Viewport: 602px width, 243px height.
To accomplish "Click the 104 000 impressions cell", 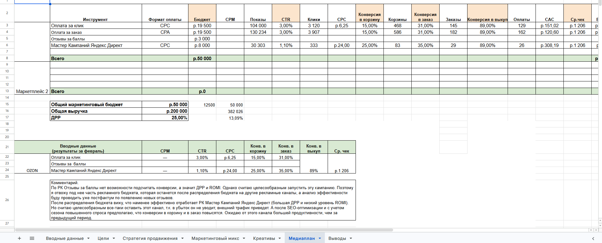I will 258,26.
